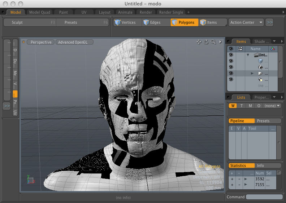This screenshot has width=286, height=203.
Task: Click the Presets tab next to Pipeline
Action: click(x=268, y=121)
